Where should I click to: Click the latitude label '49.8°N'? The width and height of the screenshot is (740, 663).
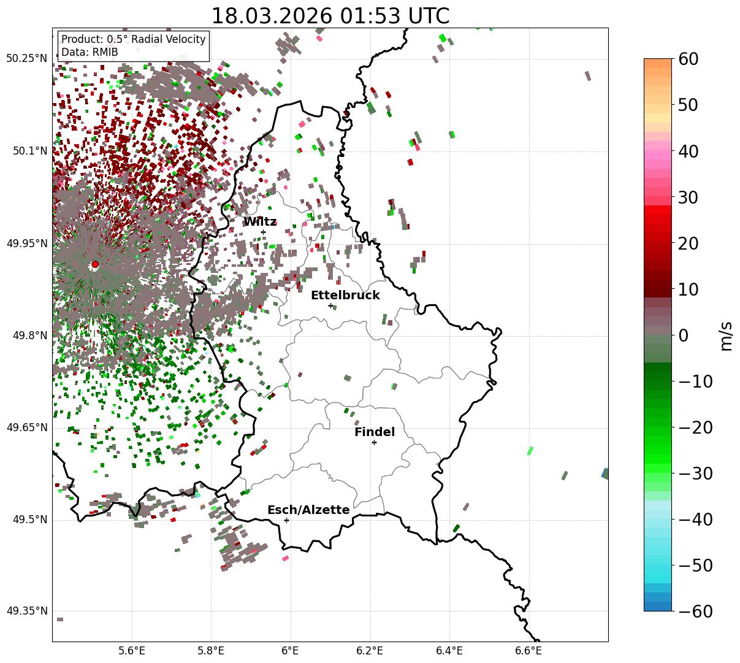point(29,335)
